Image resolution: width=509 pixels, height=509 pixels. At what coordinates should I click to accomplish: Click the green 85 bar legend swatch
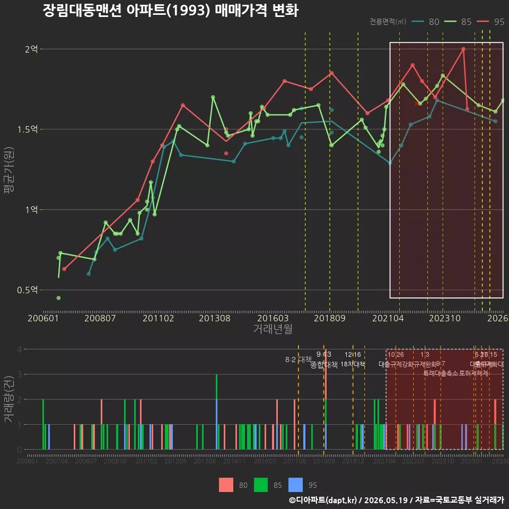[x=261, y=485]
